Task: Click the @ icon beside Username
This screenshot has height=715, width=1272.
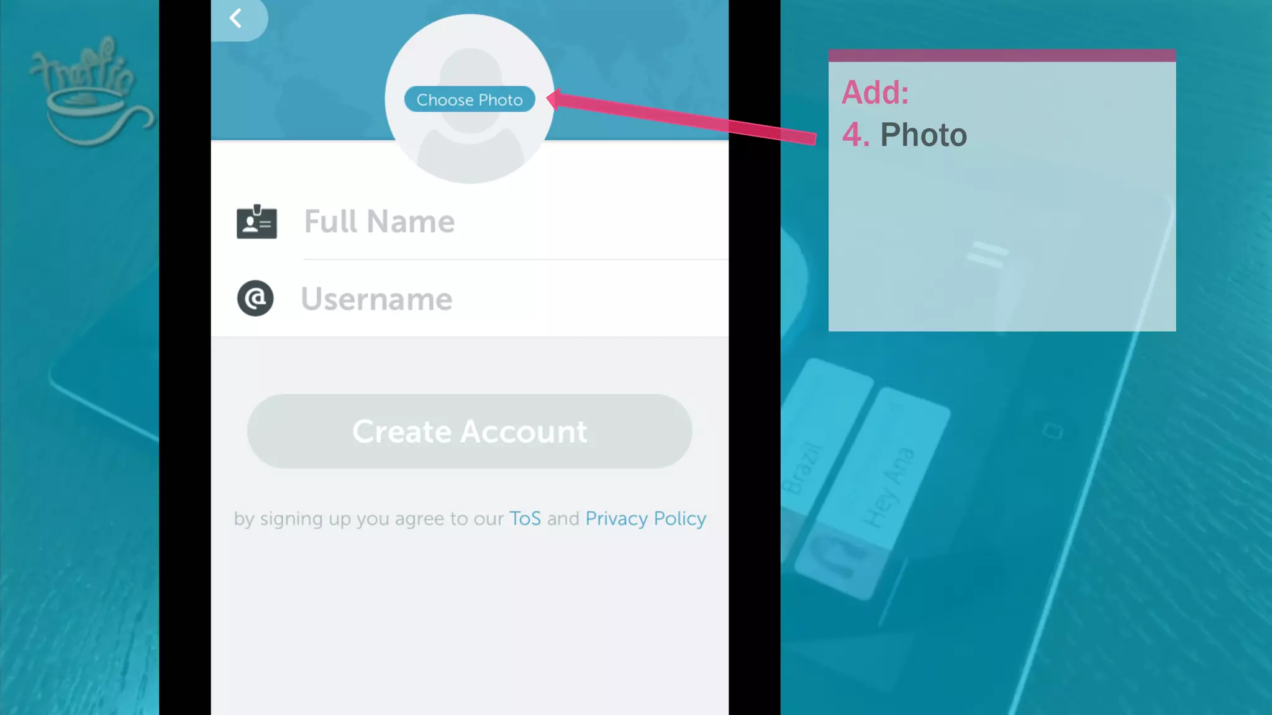Action: (x=255, y=299)
